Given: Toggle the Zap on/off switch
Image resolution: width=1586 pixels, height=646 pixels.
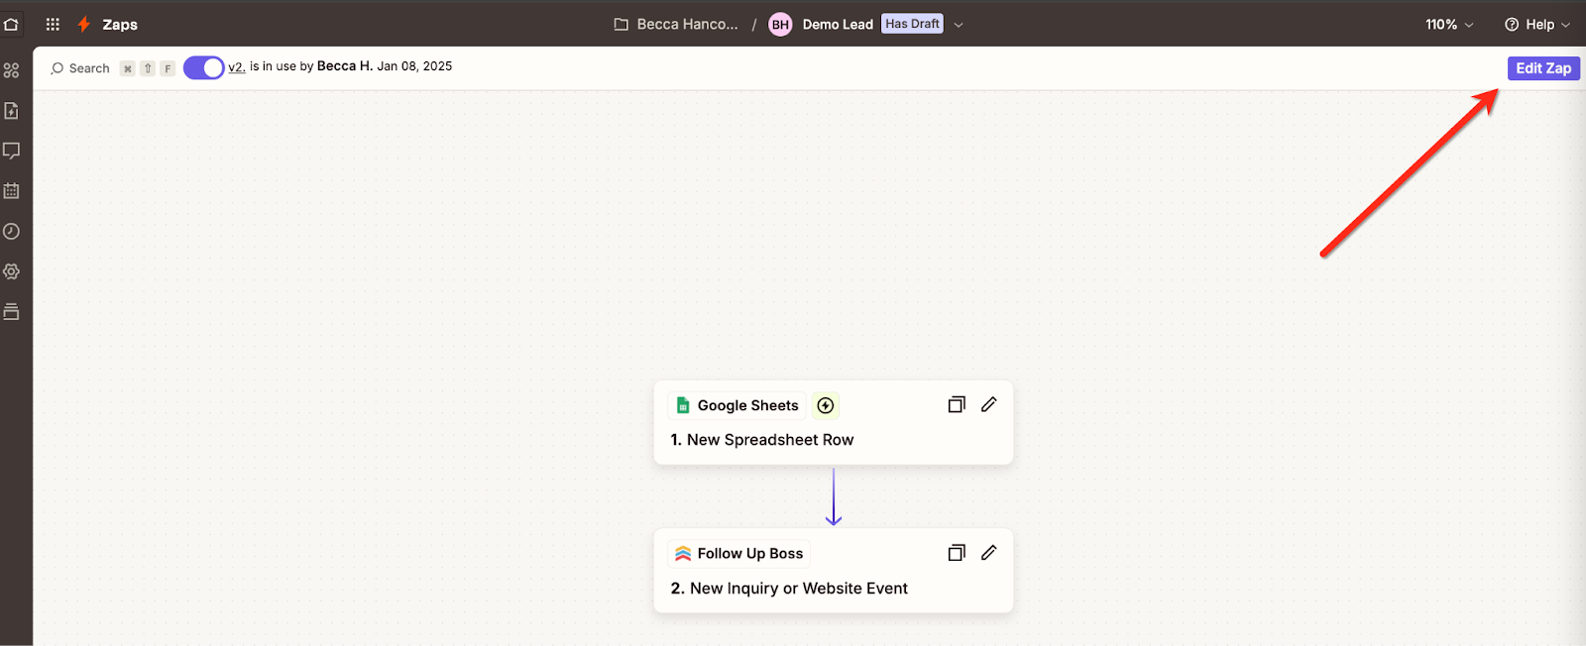Looking at the screenshot, I should tap(204, 67).
